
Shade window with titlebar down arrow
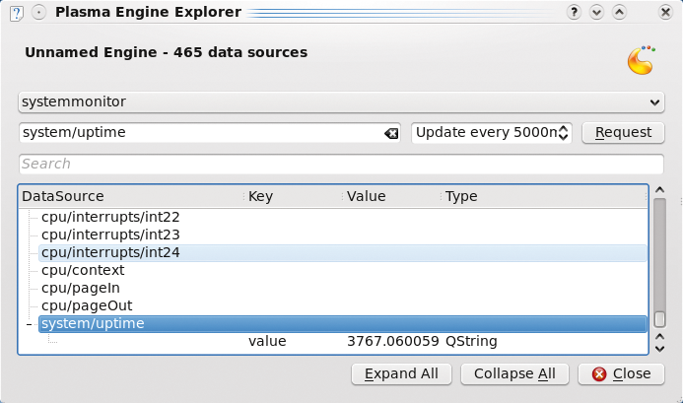(596, 12)
